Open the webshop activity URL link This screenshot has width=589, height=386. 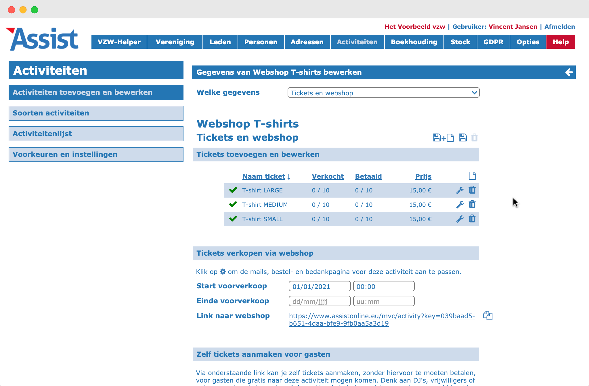coord(382,320)
